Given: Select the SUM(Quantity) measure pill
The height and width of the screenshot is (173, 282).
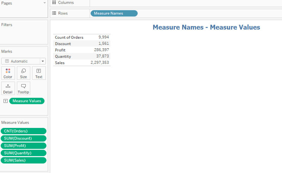Looking at the screenshot, I should pos(23,153).
